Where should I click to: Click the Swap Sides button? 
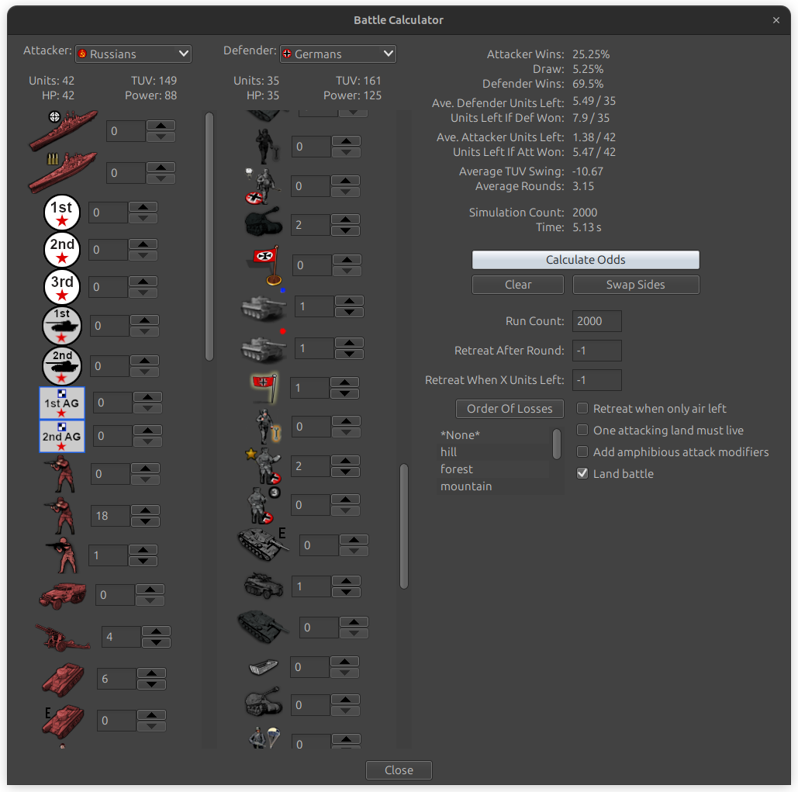coord(635,285)
